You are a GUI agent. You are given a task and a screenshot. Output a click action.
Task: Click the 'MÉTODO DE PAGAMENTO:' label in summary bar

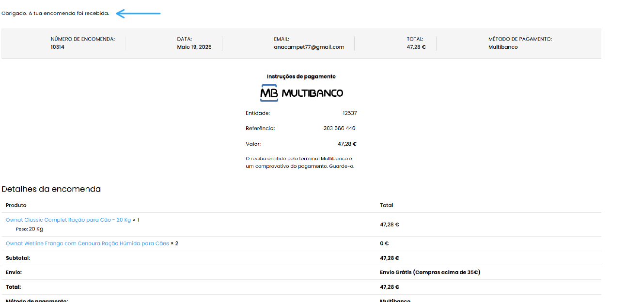click(520, 39)
